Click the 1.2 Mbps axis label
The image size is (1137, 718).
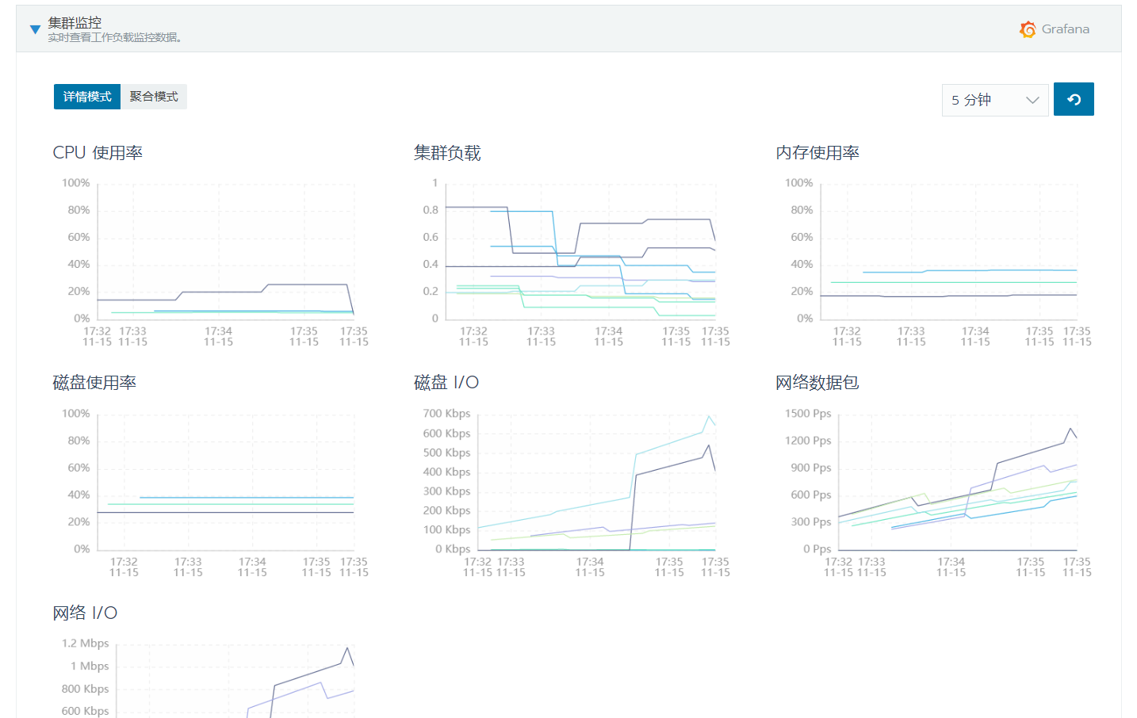click(85, 644)
